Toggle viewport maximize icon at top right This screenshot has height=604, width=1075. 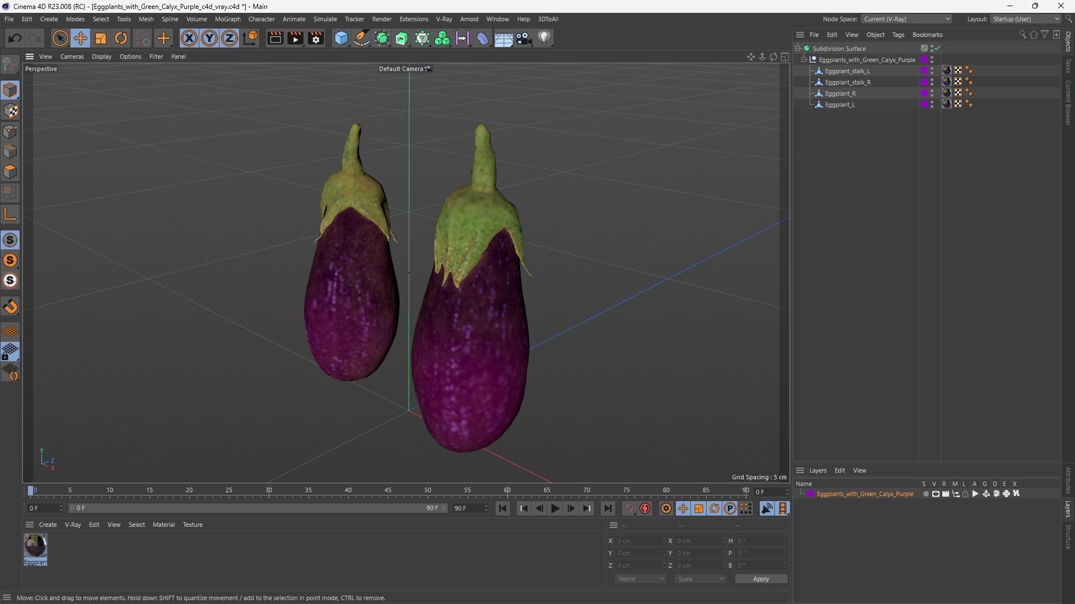tap(785, 56)
